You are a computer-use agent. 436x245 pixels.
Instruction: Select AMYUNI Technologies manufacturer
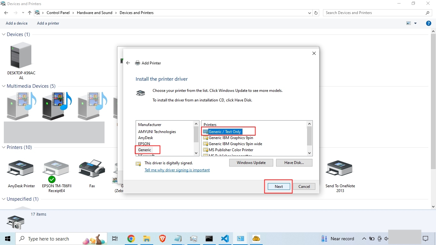pyautogui.click(x=157, y=131)
